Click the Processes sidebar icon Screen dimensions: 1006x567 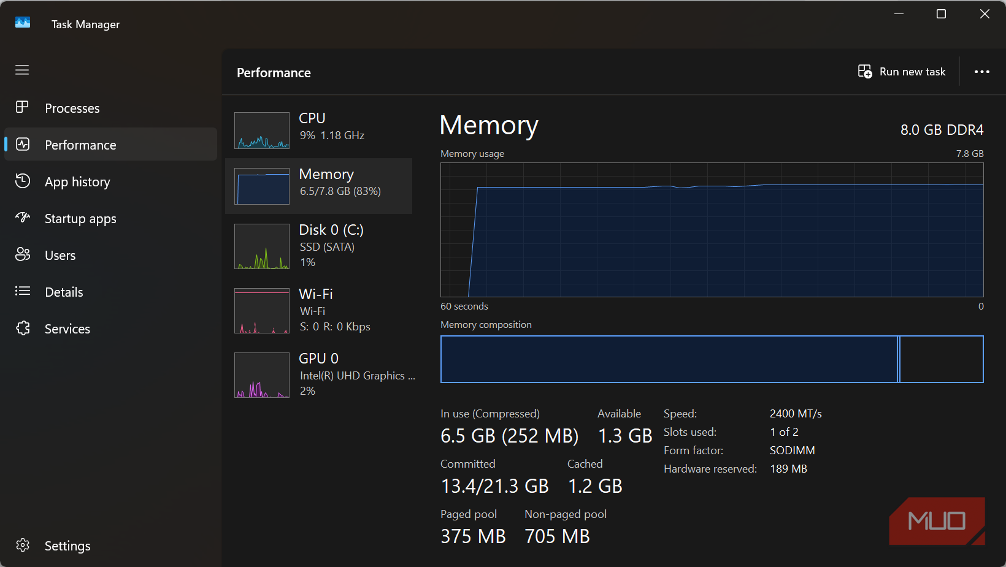coord(22,107)
